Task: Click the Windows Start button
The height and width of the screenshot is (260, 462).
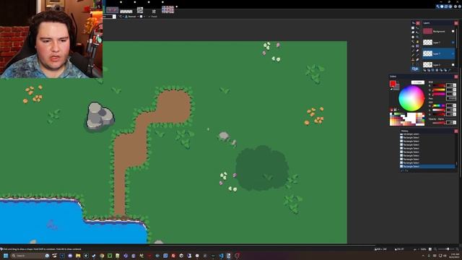Action: tap(6, 256)
